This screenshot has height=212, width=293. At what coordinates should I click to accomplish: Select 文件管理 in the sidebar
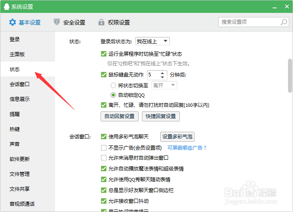28,174
